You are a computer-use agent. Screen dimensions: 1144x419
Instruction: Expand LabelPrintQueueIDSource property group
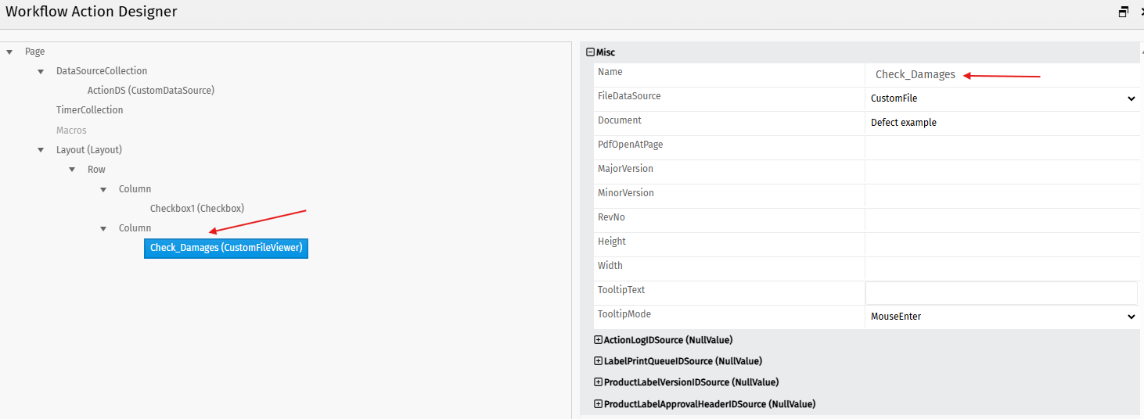pos(599,361)
